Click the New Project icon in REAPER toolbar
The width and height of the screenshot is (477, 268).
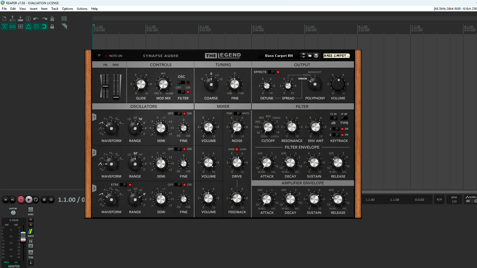(5, 18)
